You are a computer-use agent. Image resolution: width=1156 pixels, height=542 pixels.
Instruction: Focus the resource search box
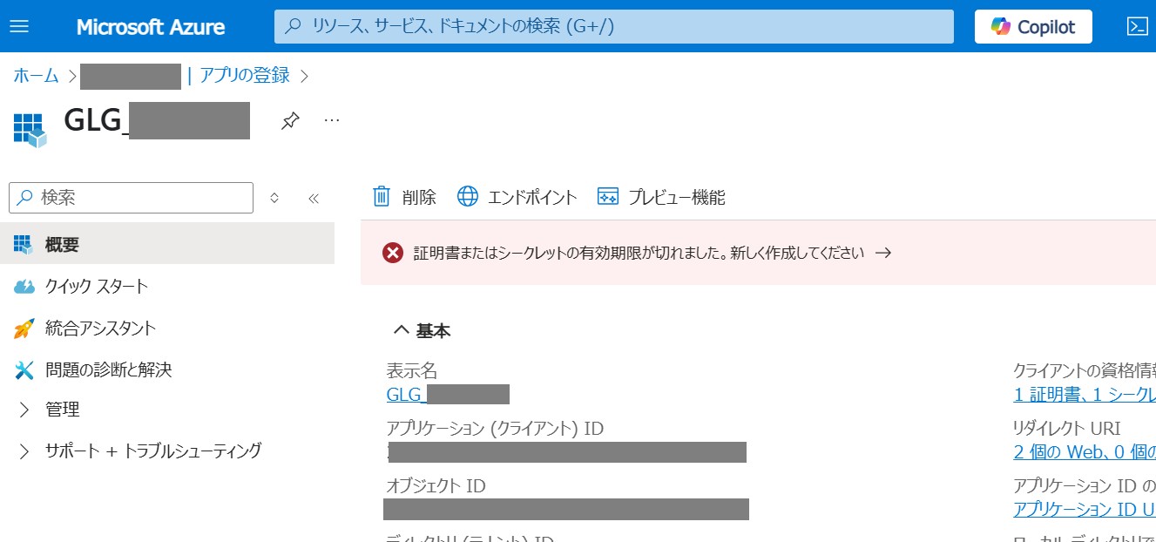pyautogui.click(x=613, y=26)
